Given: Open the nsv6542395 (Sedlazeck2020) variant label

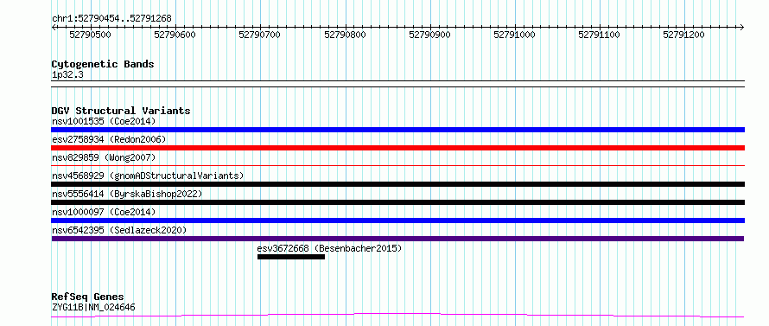Looking at the screenshot, I should pos(119,230).
